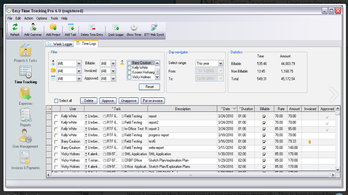Open the From date picker dropdown
Image resolution: width=348 pixels, height=195 pixels.
(x=221, y=71)
